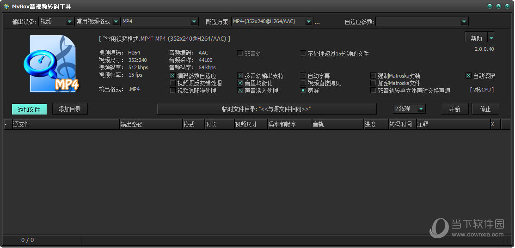The width and height of the screenshot is (515, 248).
Task: Click the 352:240 video size value
Action: (138, 60)
